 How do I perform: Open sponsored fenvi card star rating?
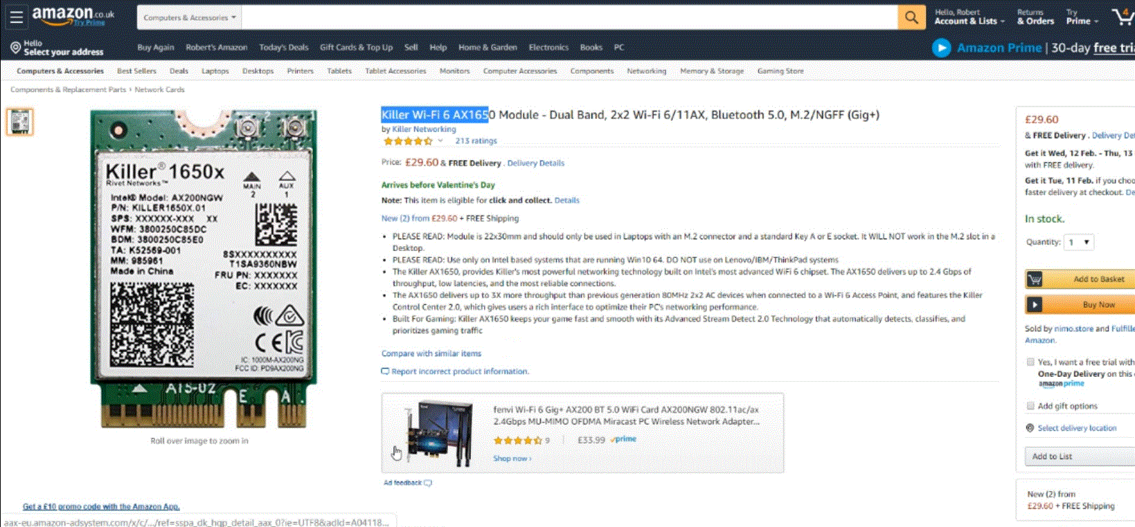coord(518,440)
